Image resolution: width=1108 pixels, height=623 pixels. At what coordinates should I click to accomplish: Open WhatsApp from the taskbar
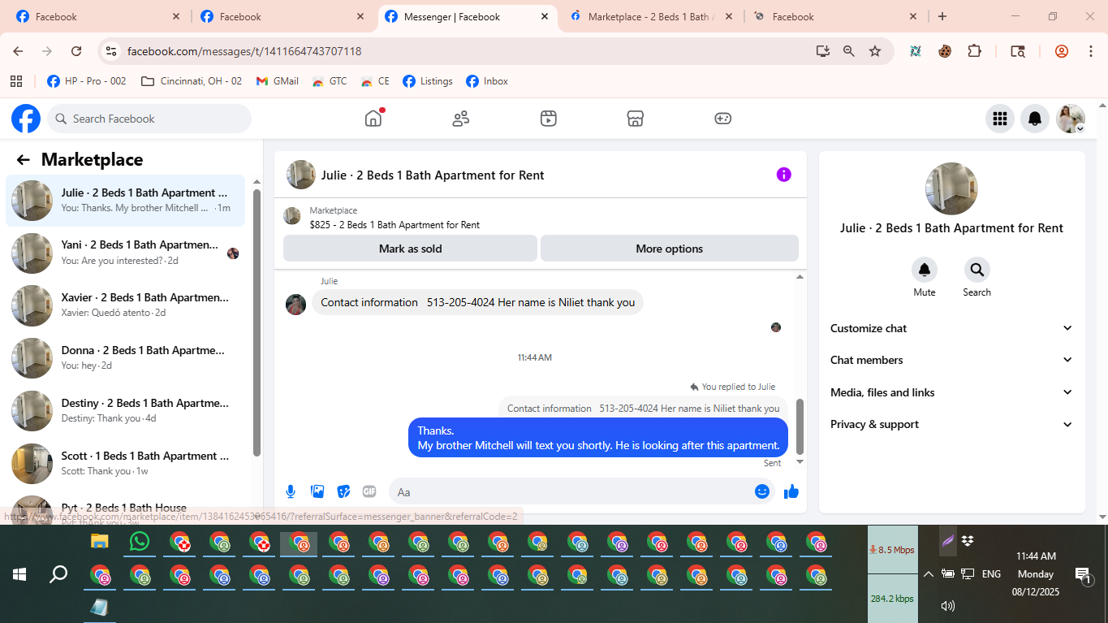click(140, 542)
